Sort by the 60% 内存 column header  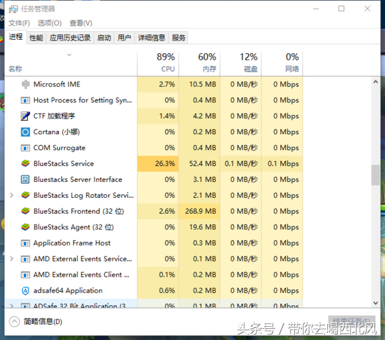pos(199,63)
